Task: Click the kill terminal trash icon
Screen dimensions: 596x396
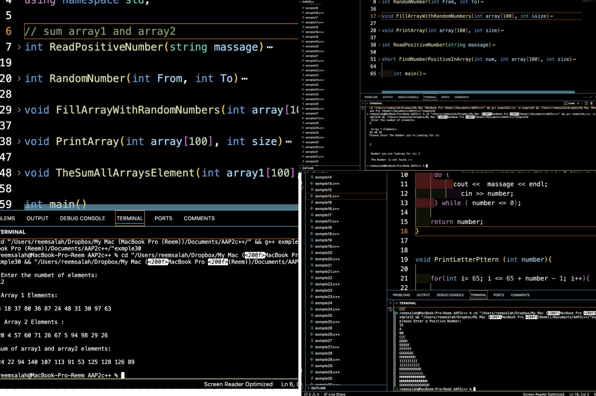Action: tap(591, 103)
